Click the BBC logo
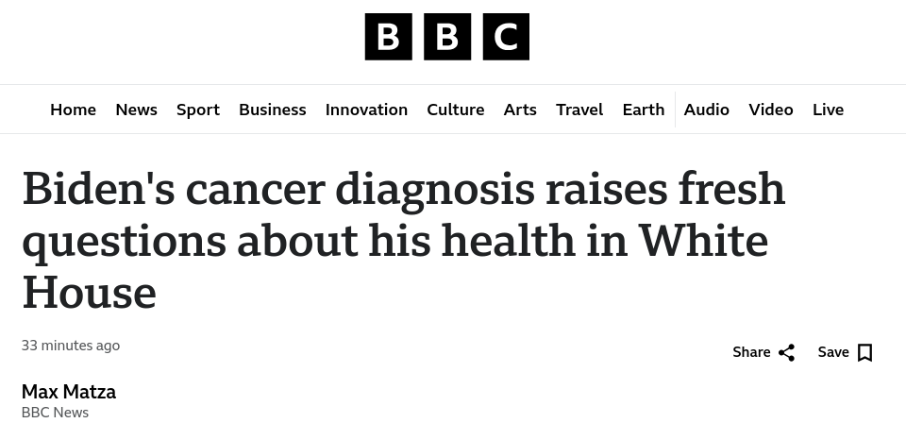Image resolution: width=906 pixels, height=423 pixels. [x=446, y=37]
